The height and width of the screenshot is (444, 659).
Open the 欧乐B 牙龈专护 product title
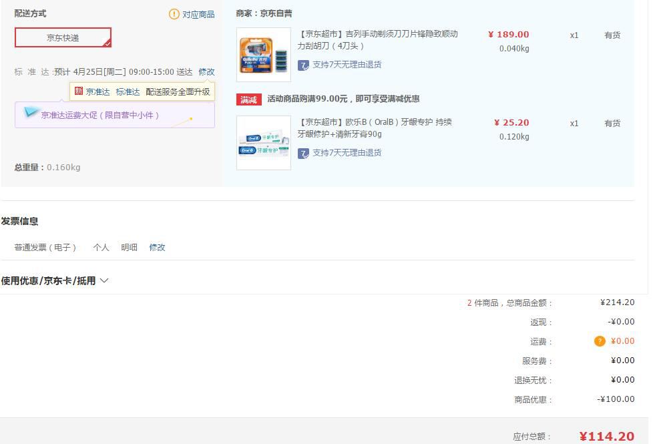click(375, 128)
